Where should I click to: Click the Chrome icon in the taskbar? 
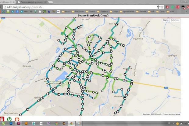click(x=71, y=124)
